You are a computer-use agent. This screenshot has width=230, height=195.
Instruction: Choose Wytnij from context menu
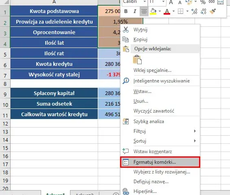point(160,30)
